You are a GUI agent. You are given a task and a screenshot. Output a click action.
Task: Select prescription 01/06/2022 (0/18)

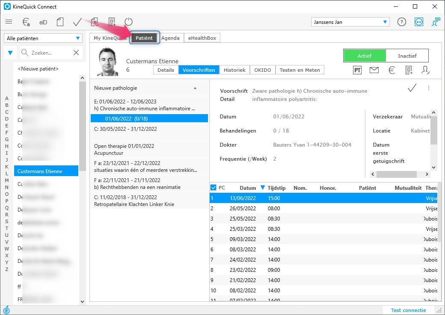(x=149, y=118)
